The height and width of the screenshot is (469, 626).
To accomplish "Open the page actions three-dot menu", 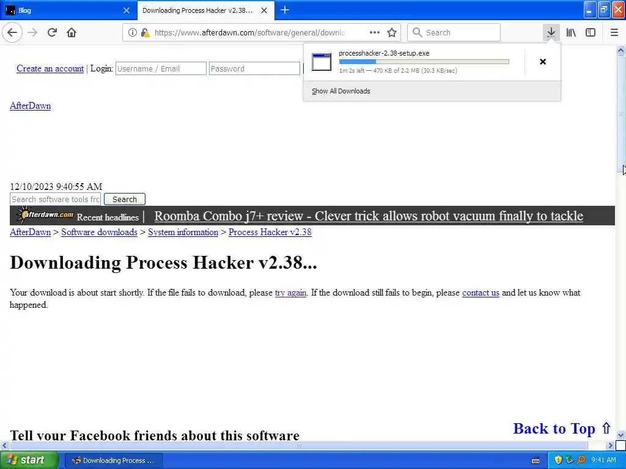I will (375, 32).
